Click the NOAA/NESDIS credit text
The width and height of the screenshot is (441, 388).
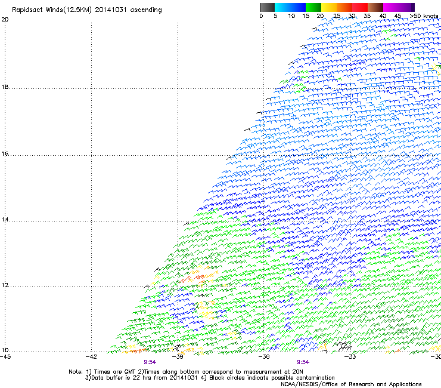click(x=351, y=384)
